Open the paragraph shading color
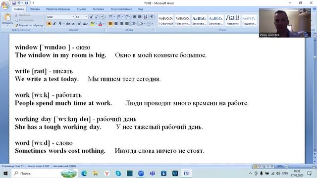The height and width of the screenshot is (178, 317). click(141, 24)
